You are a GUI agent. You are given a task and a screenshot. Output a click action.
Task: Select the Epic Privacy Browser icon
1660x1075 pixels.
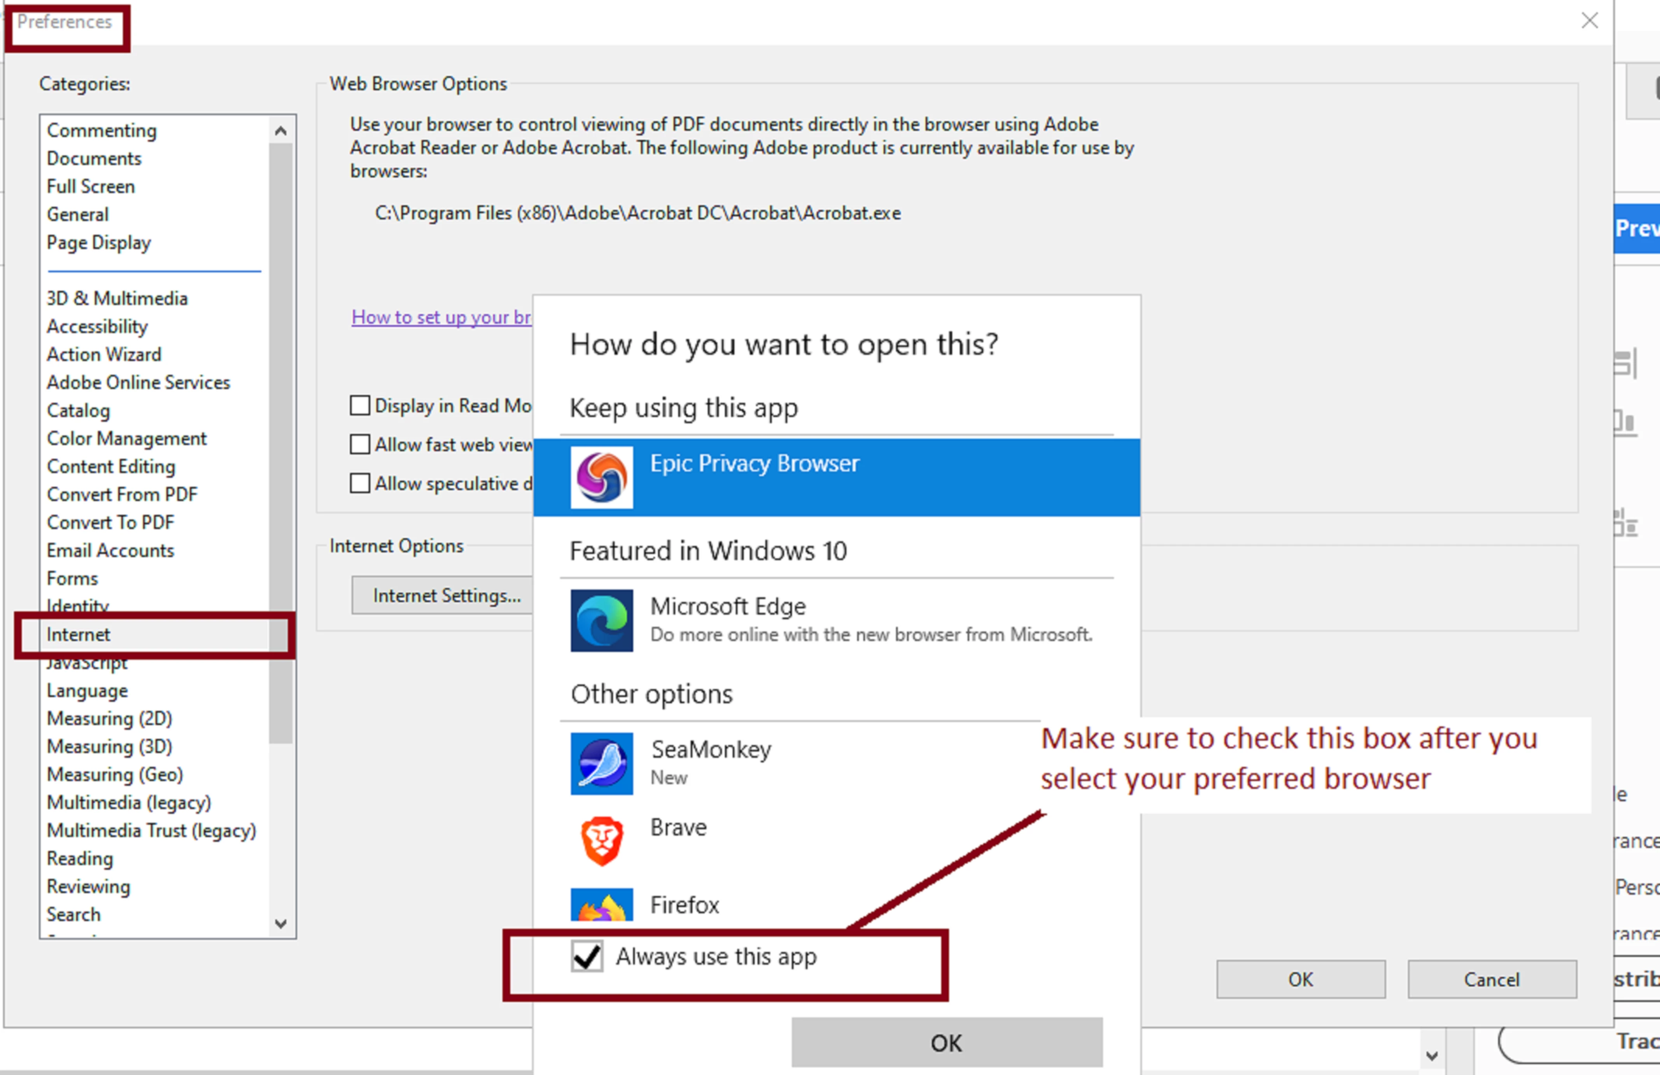pyautogui.click(x=601, y=477)
